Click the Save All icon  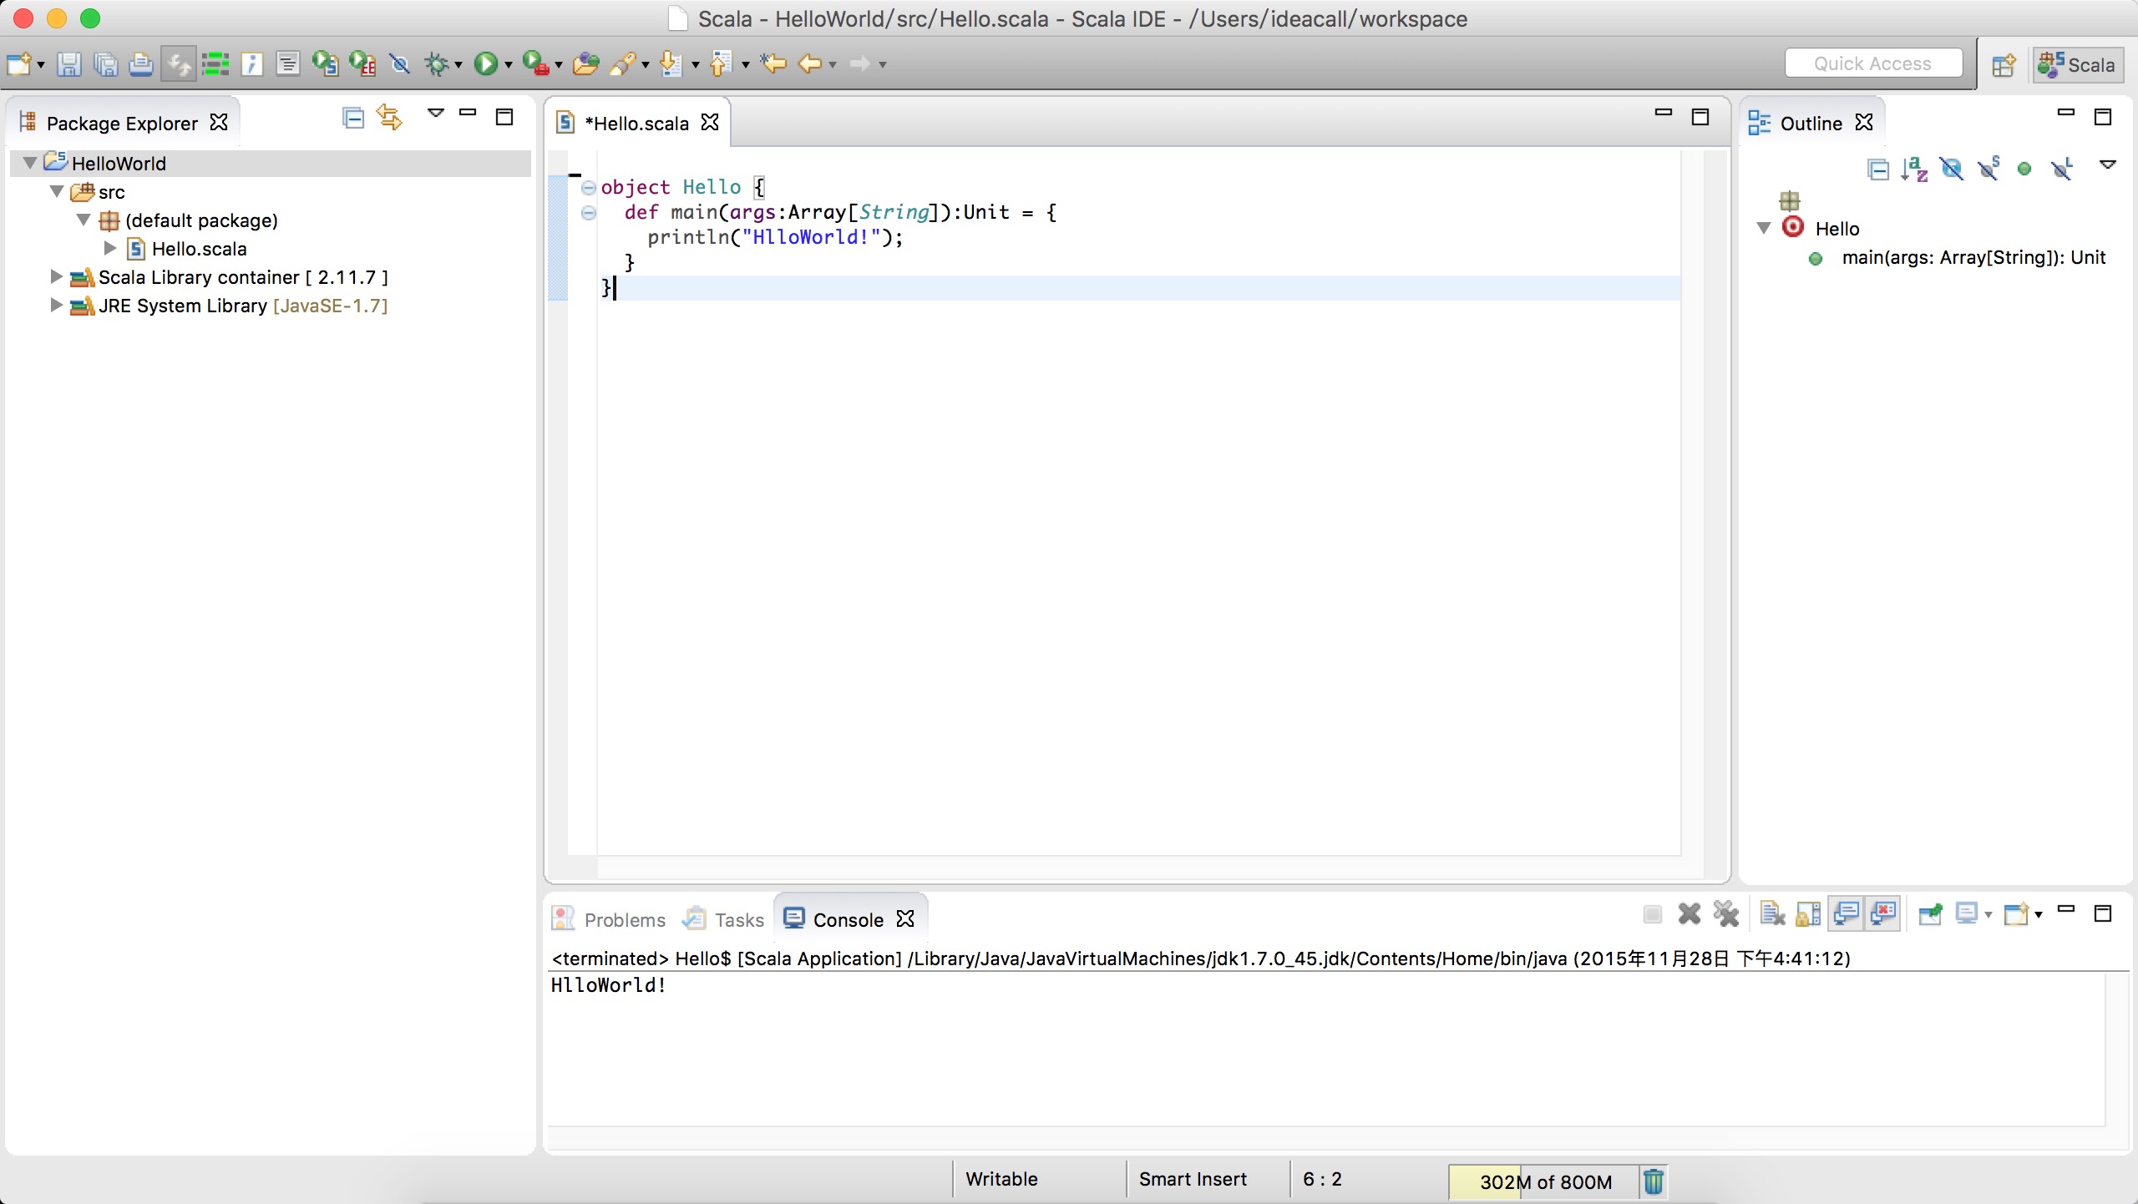(x=105, y=64)
